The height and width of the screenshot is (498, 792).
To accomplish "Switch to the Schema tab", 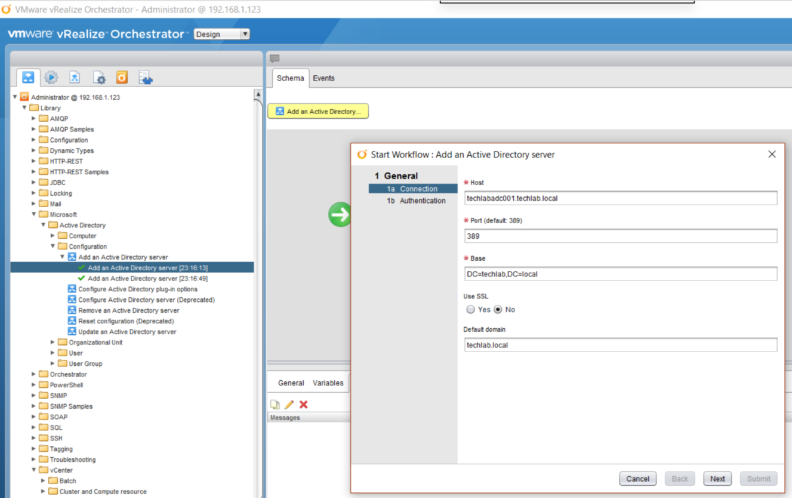I will coord(290,78).
